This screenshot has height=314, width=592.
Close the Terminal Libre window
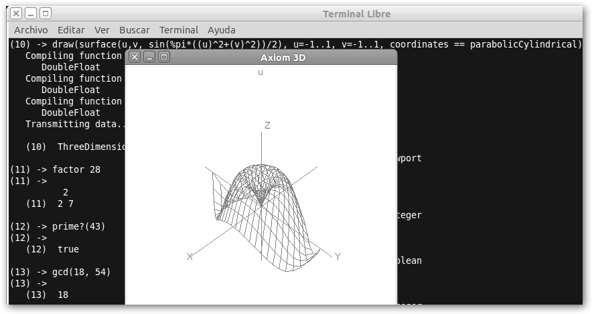click(16, 13)
